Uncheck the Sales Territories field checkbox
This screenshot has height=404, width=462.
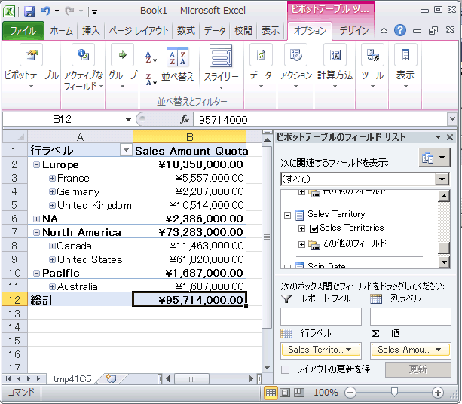coord(314,228)
